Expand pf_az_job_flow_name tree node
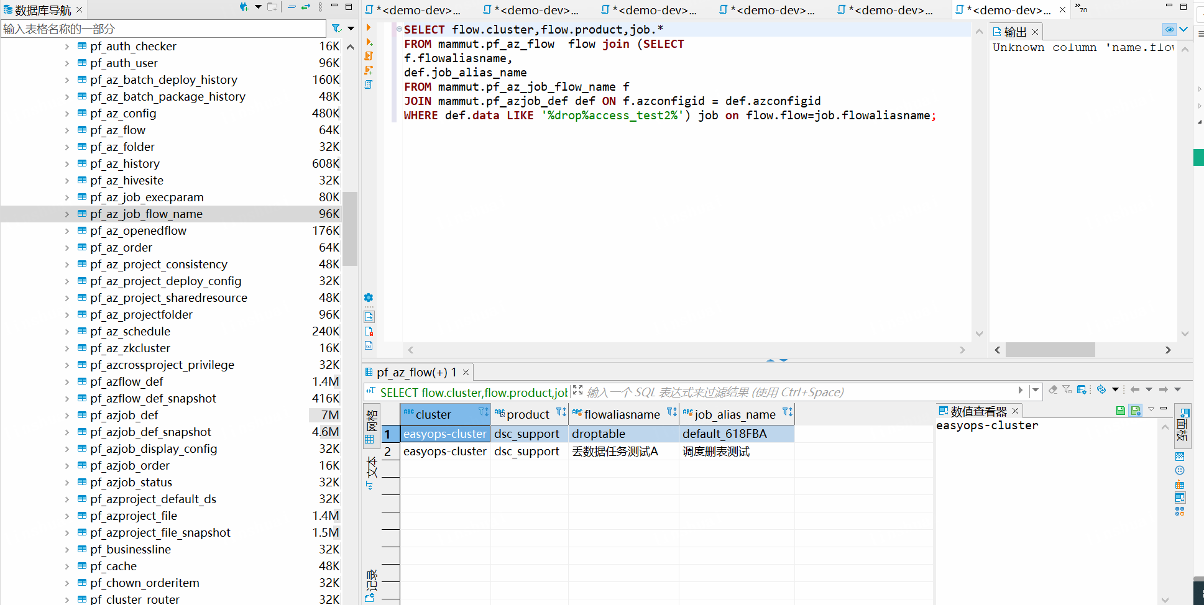This screenshot has height=605, width=1204. pyautogui.click(x=67, y=214)
